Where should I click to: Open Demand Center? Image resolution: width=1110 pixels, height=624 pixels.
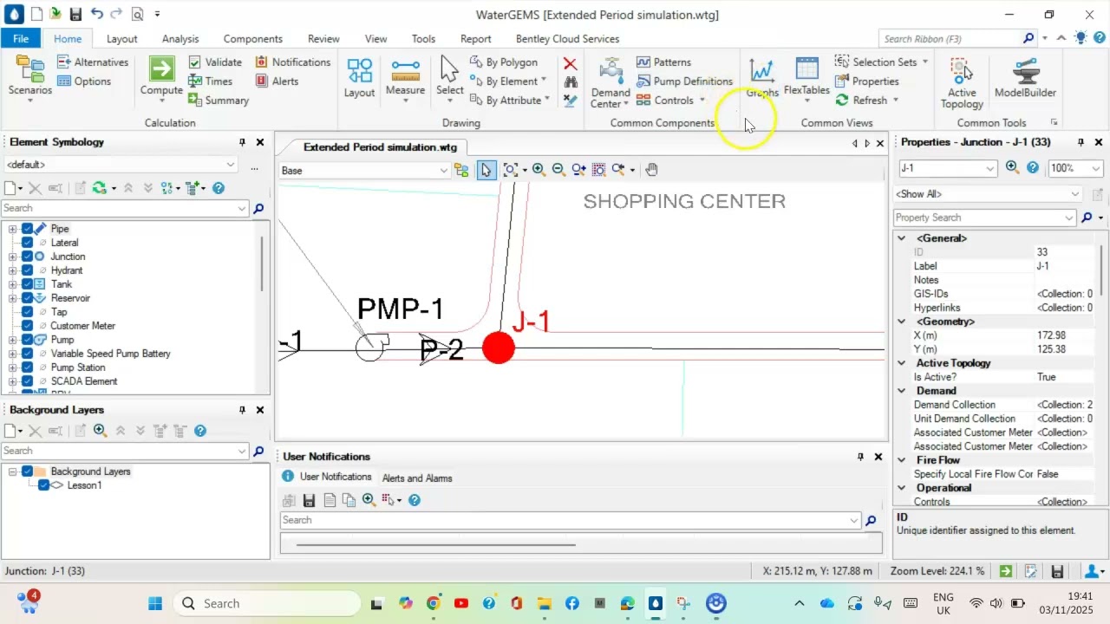coord(610,82)
